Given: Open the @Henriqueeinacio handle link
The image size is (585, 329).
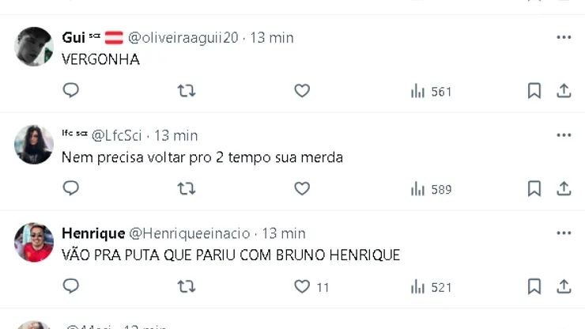Looking at the screenshot, I should click(190, 233).
